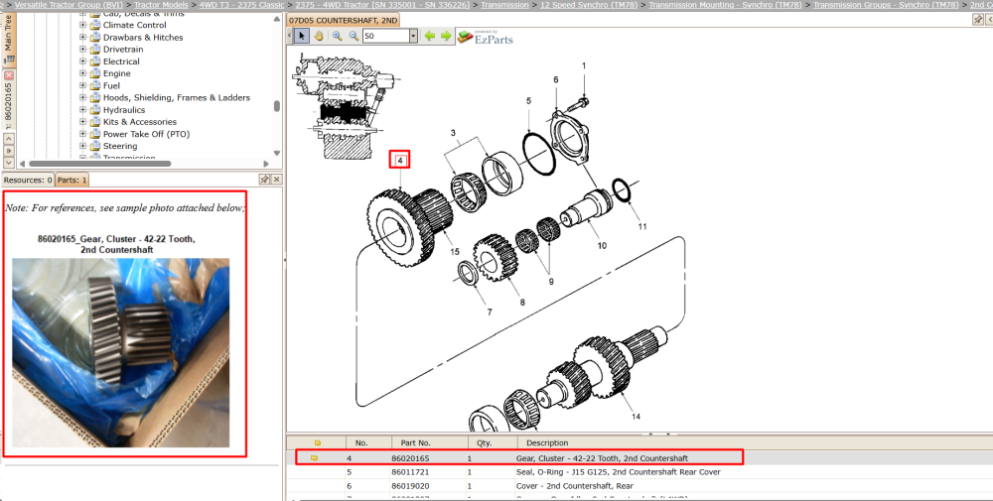Viewport: 993px width, 501px height.
Task: Open the Transmission breadcrumb link
Action: click(504, 4)
